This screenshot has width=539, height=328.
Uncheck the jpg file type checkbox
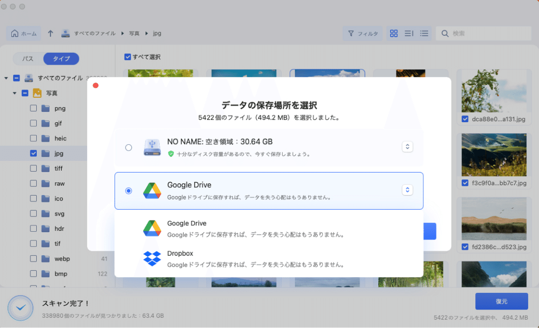33,153
